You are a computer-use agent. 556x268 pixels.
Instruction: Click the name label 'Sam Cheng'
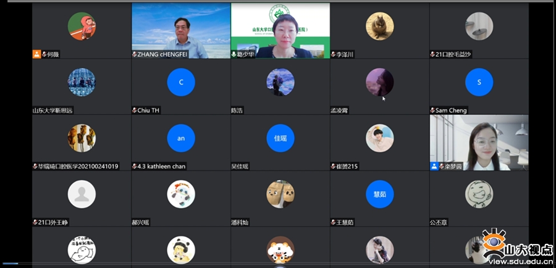(451, 111)
